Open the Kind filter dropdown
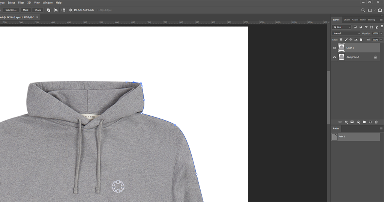Viewport: 384px width, 202px height. 342,27
